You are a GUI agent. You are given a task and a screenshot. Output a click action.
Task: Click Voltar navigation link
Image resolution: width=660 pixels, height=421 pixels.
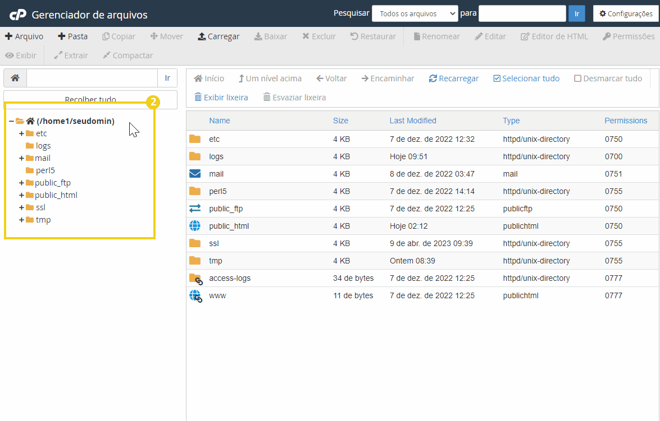(331, 78)
